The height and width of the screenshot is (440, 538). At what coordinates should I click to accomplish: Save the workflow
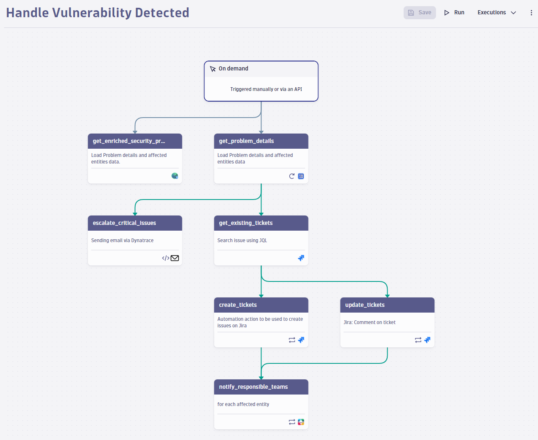point(420,13)
